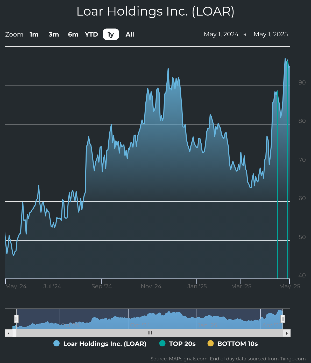
Task: Click the Nov '24 date axis label
Action: click(x=151, y=286)
